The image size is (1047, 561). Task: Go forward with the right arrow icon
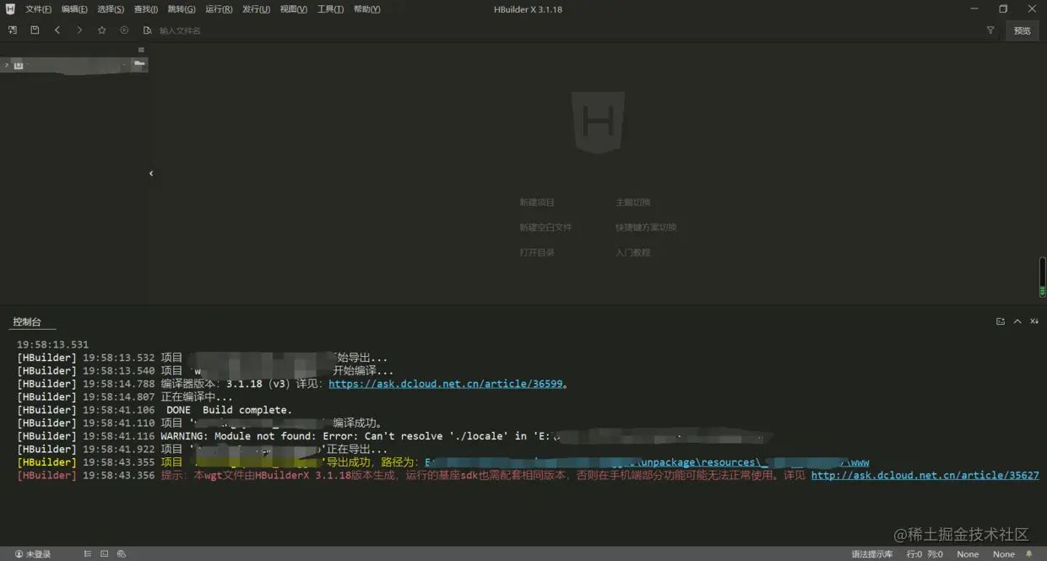79,30
